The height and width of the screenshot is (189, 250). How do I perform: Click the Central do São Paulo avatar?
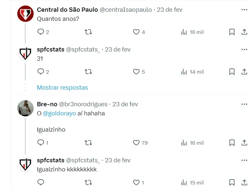(x=25, y=14)
